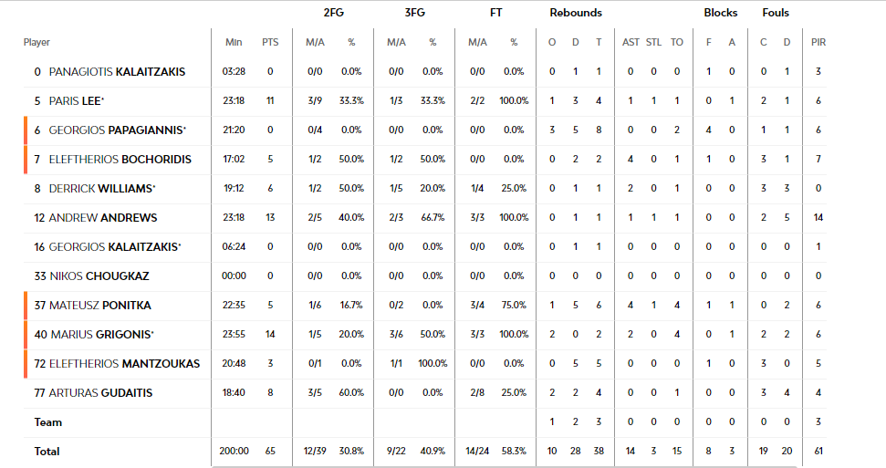Select the 3FG group header
The image size is (886, 468).
click(x=415, y=13)
